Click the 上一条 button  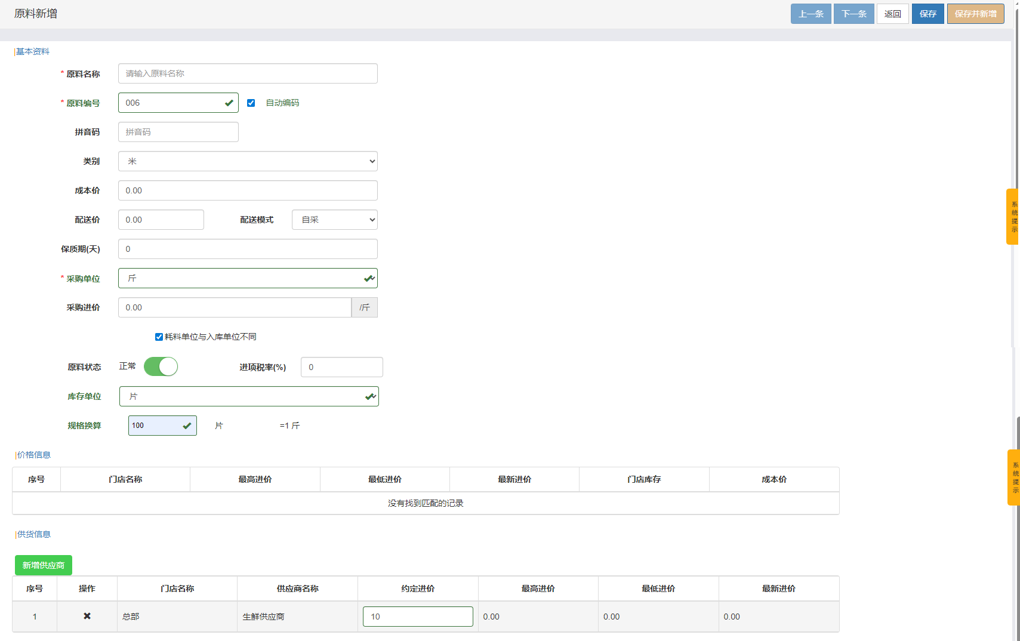tap(811, 14)
